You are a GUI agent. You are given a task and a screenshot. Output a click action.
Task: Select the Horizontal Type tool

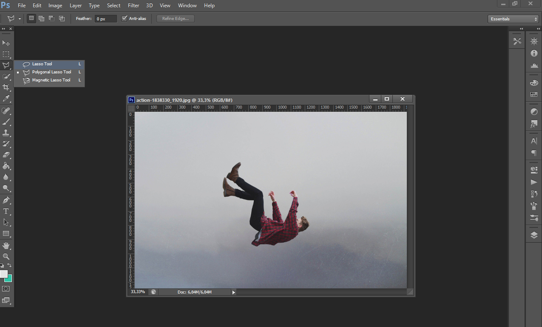[6, 211]
